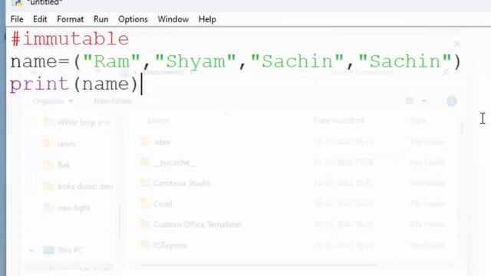The image size is (491, 276).
Task: Open the Options menu
Action: click(x=133, y=19)
